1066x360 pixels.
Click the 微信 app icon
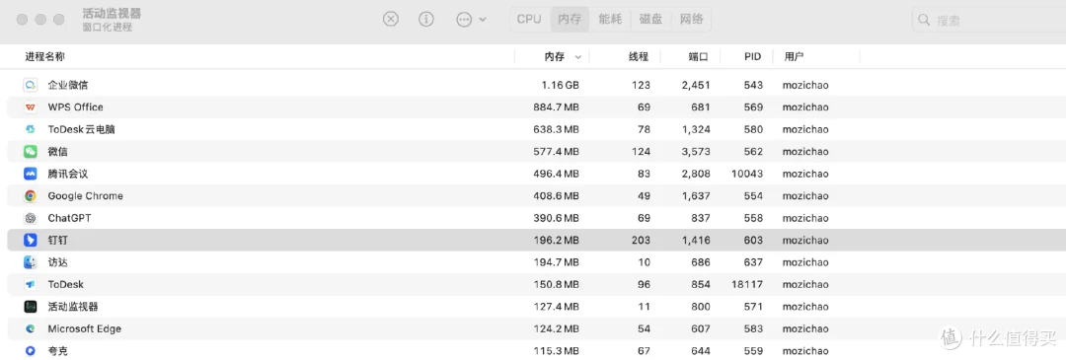point(30,152)
